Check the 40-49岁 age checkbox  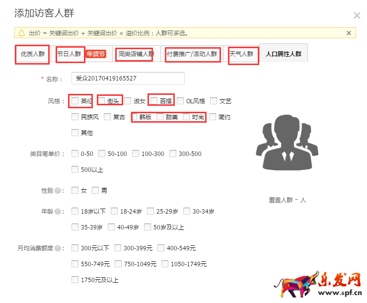coord(111,227)
